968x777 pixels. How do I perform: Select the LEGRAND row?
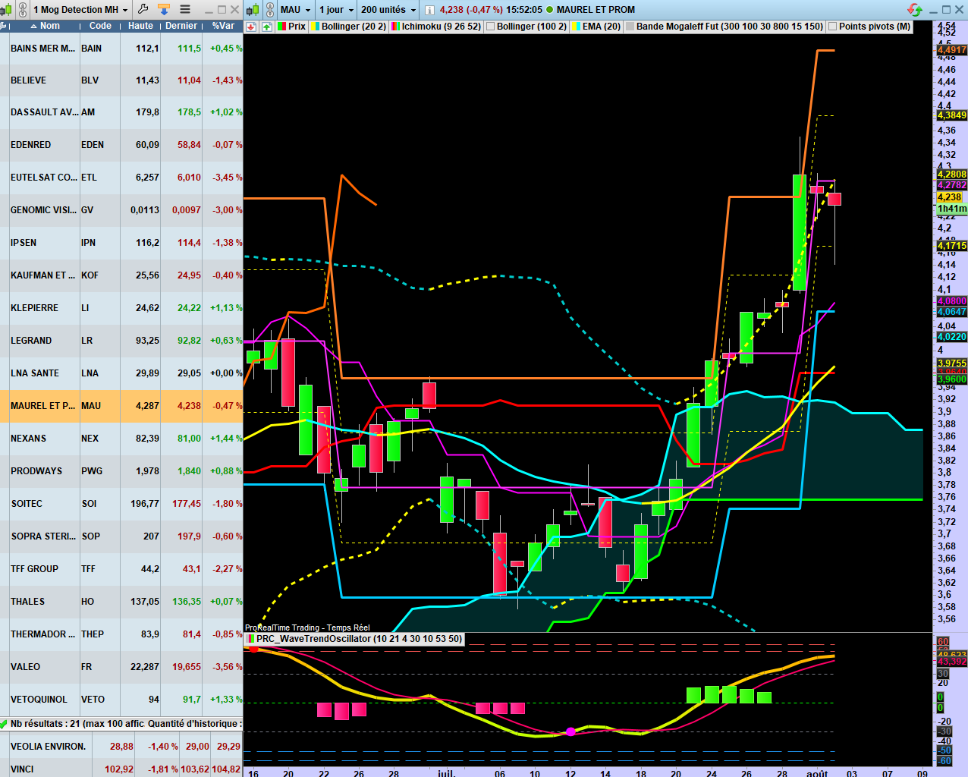[121, 340]
